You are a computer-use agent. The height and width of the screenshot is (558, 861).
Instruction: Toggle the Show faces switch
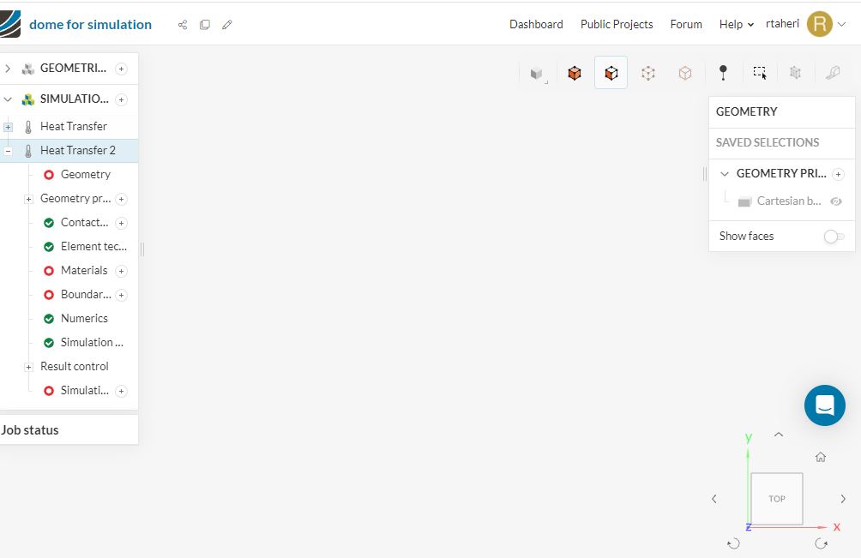[834, 237]
